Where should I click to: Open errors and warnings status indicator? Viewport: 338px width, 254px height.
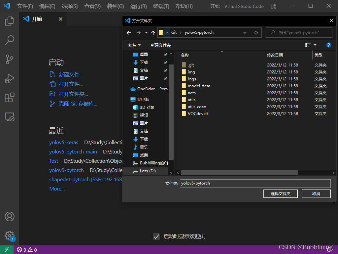[27, 250]
